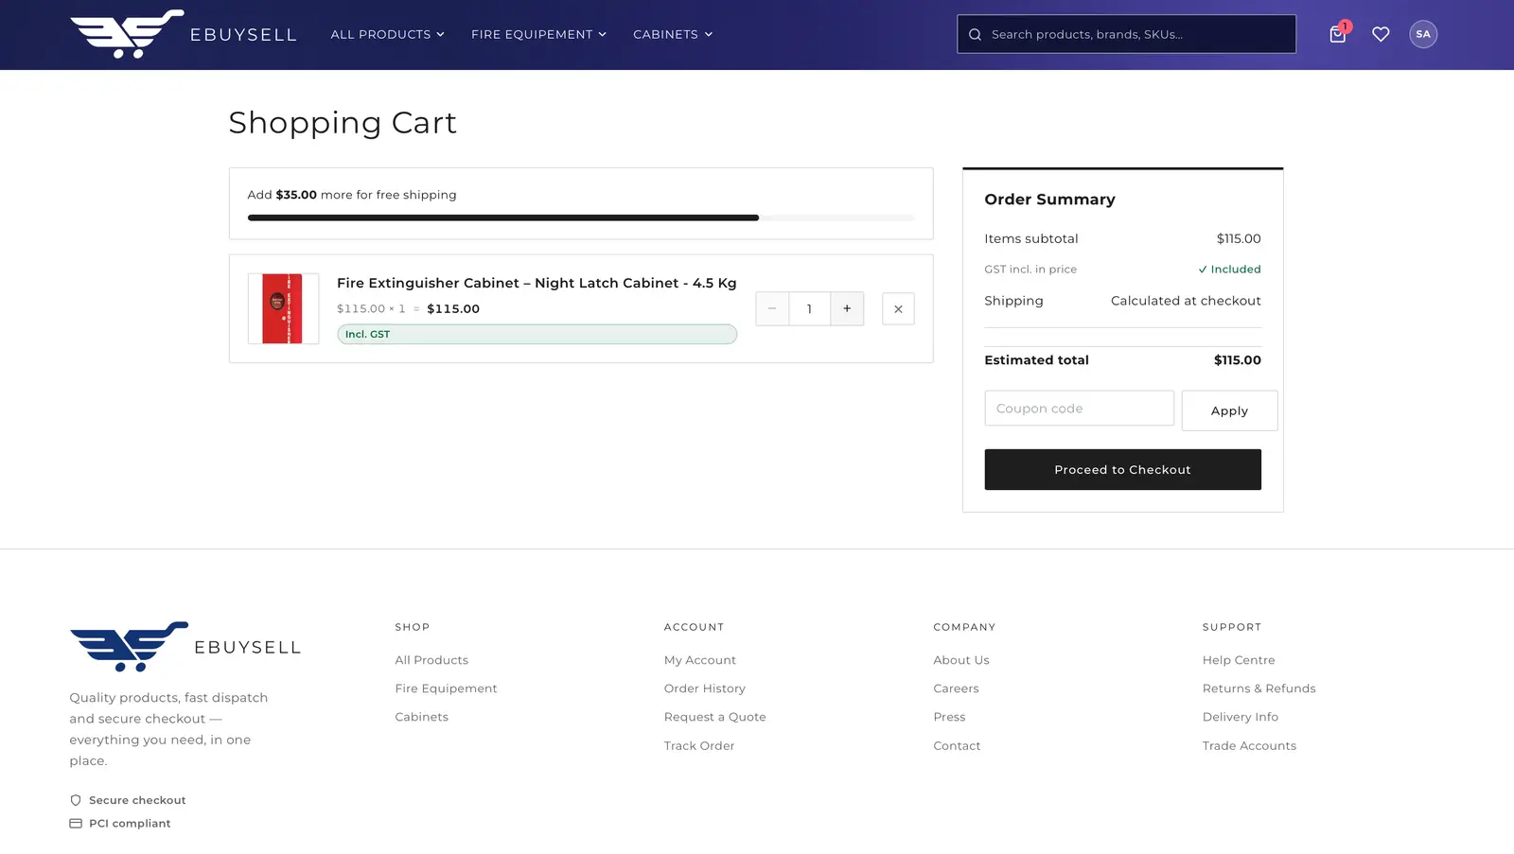Open the Trade Accounts link
The width and height of the screenshot is (1514, 854).
click(x=1249, y=746)
